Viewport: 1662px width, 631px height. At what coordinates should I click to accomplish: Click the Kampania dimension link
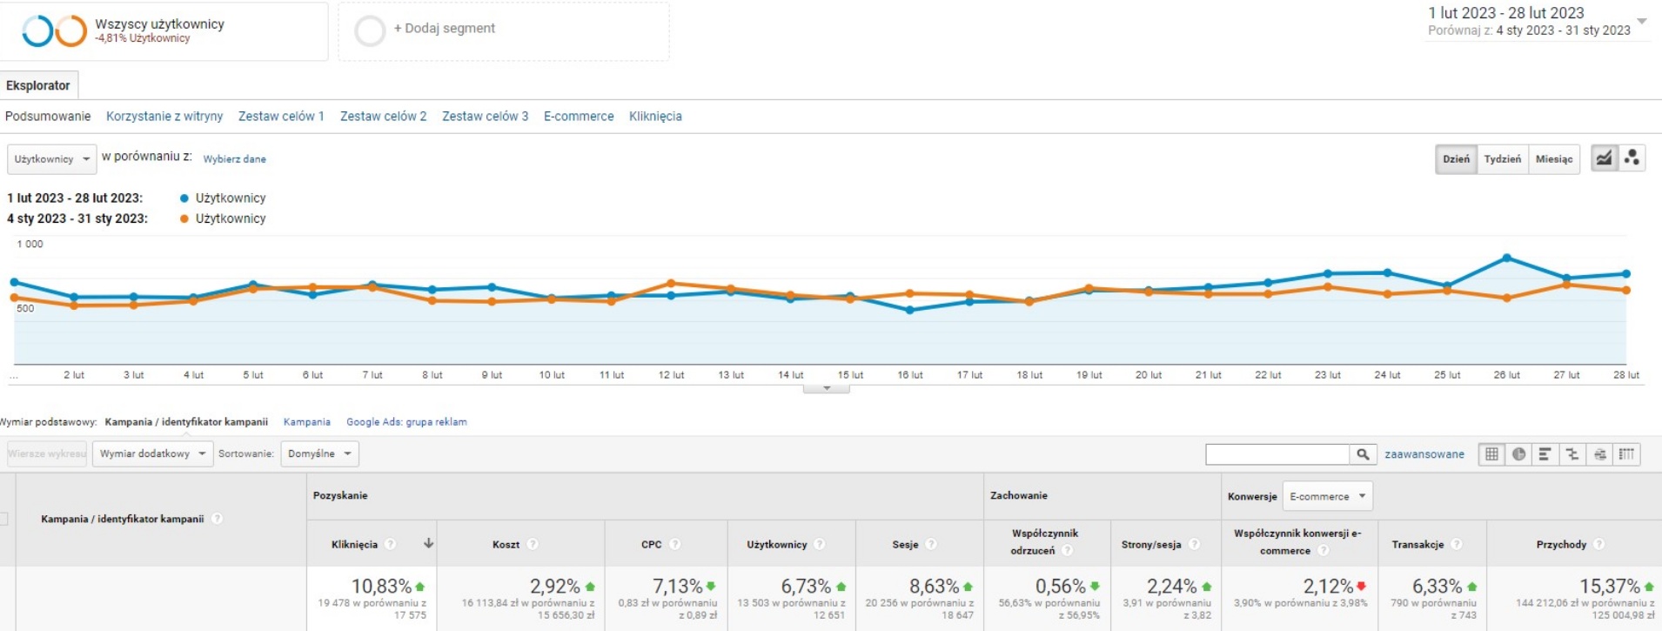pos(307,422)
